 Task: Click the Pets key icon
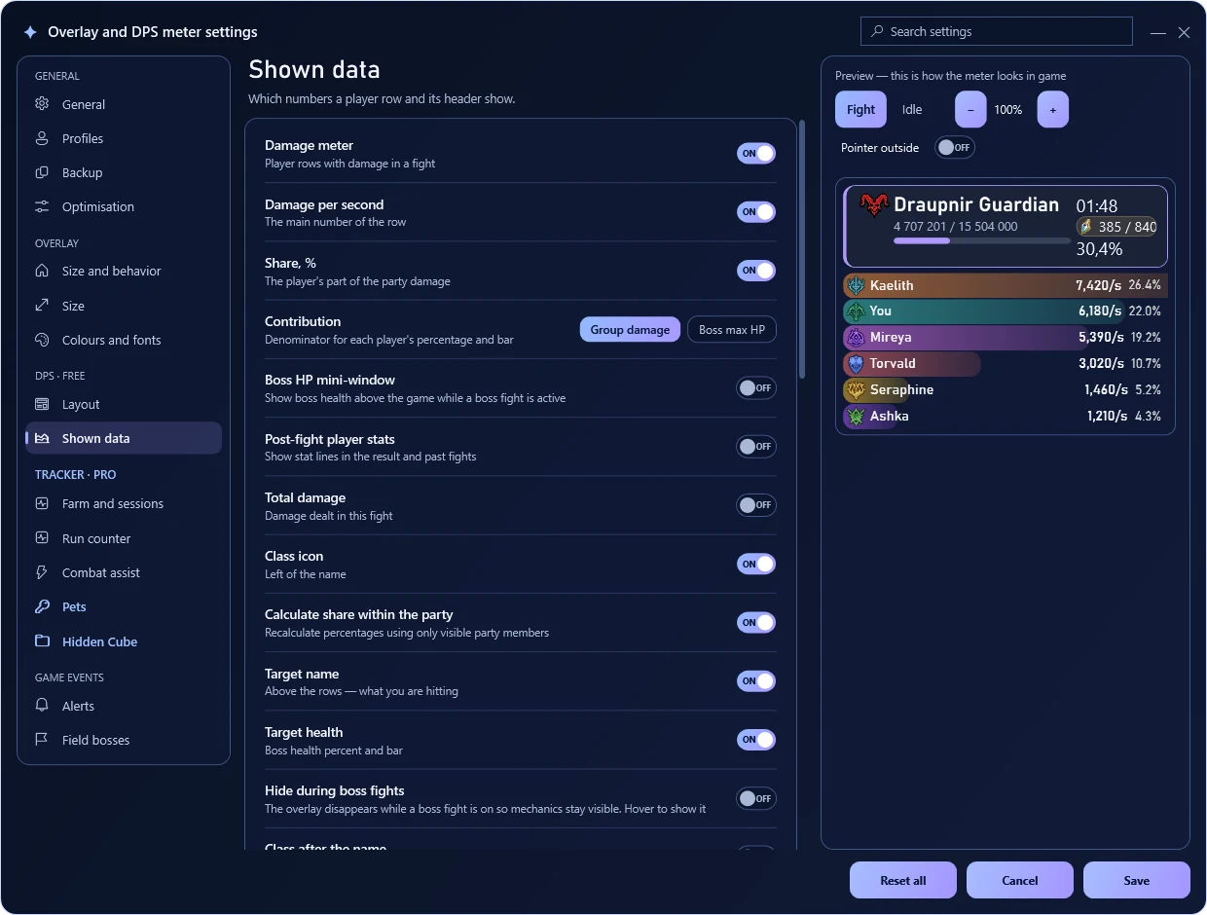42,606
